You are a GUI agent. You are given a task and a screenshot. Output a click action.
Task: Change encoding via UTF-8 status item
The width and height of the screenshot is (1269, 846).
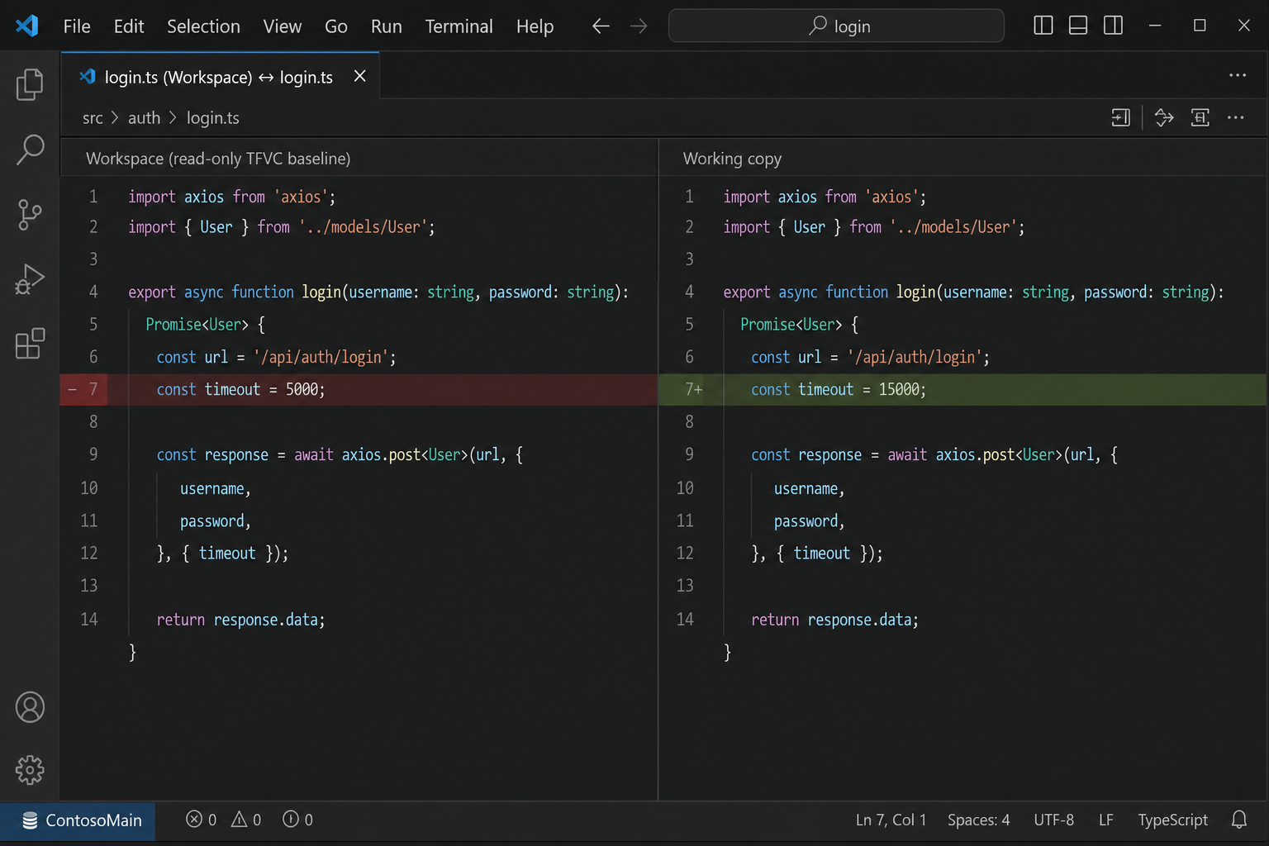1053,820
